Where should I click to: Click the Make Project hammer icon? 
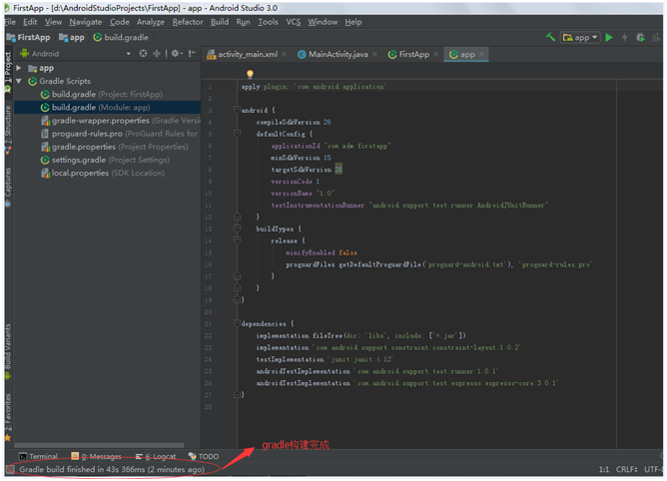(551, 37)
